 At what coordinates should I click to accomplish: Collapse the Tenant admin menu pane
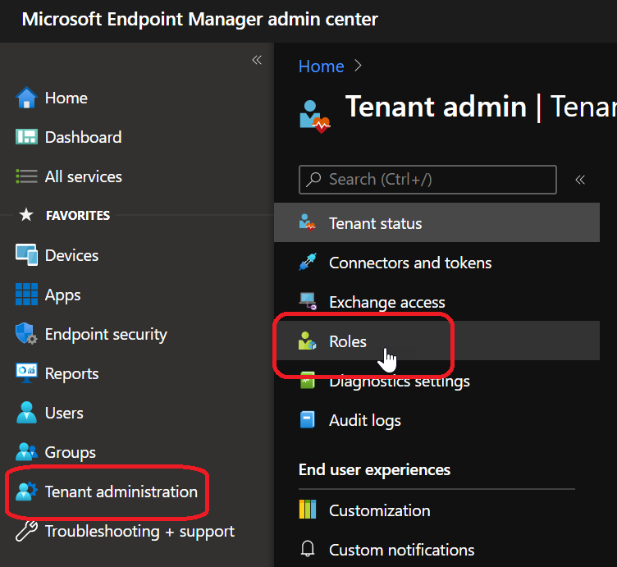580,179
